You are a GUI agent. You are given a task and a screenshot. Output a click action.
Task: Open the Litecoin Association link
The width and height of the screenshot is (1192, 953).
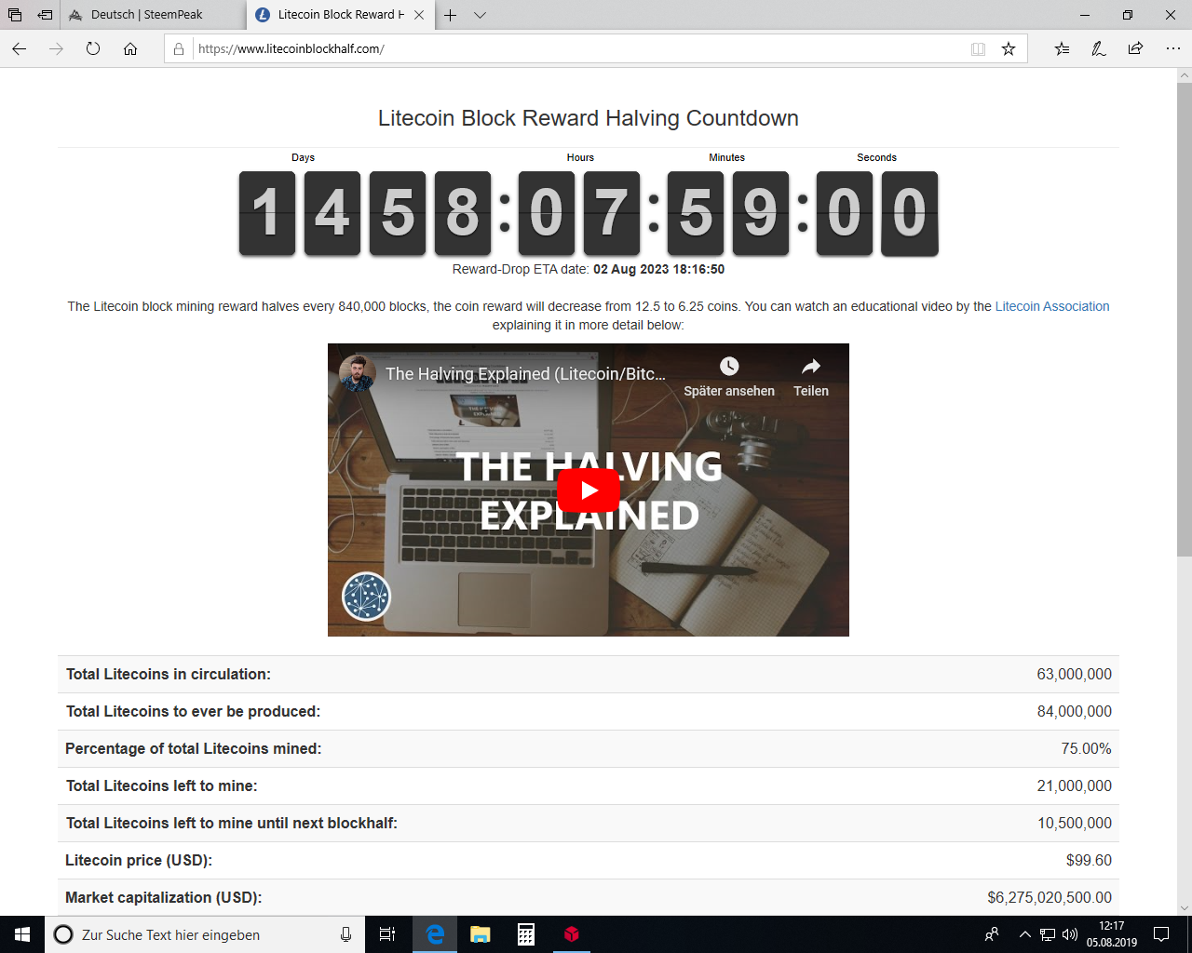point(1052,306)
